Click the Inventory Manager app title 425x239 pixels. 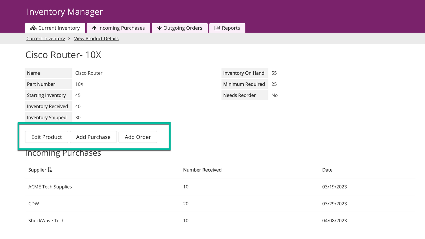65,12
